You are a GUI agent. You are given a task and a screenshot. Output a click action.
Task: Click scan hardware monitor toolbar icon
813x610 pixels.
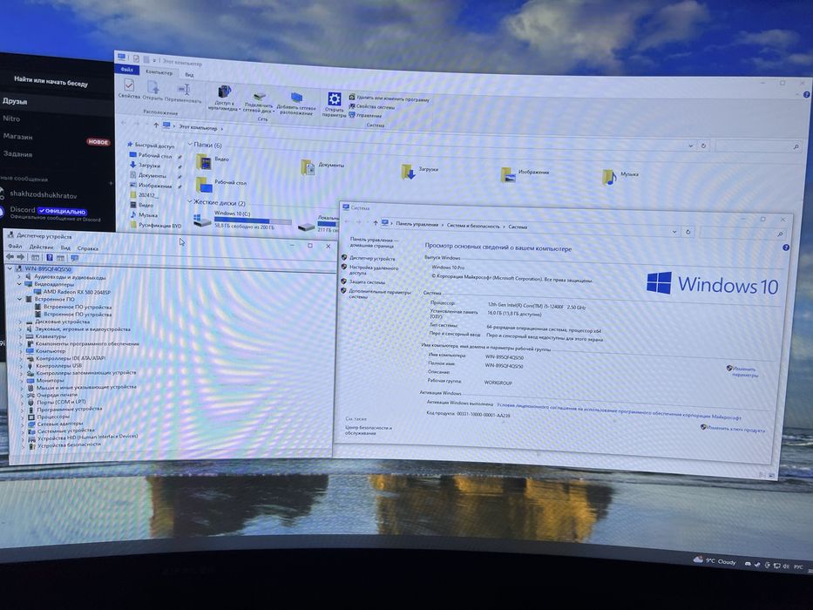coord(75,258)
